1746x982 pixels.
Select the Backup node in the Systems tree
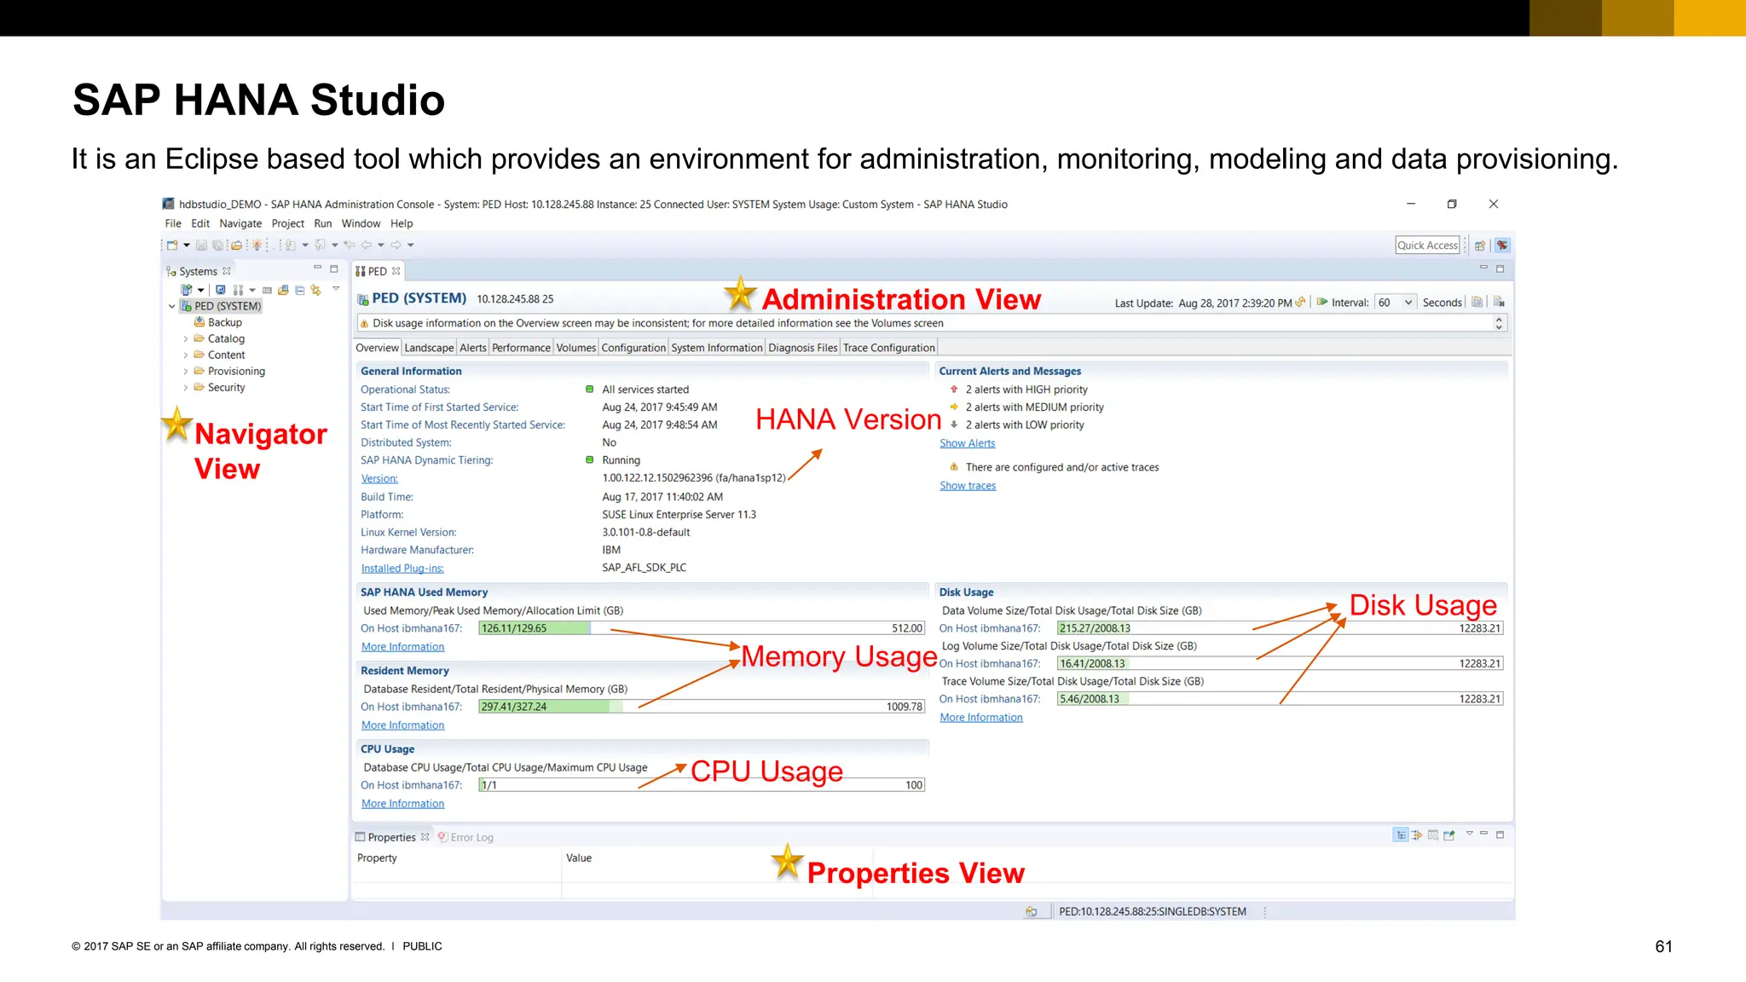coord(218,323)
